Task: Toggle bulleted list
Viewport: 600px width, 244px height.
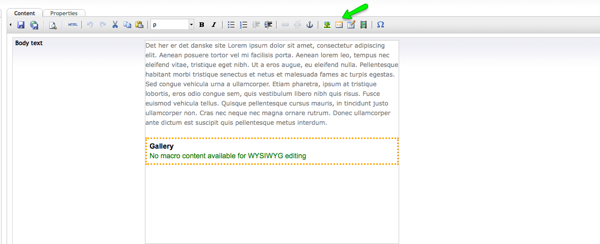Action: click(x=231, y=25)
